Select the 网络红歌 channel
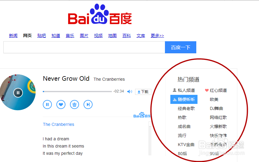 tap(218, 117)
